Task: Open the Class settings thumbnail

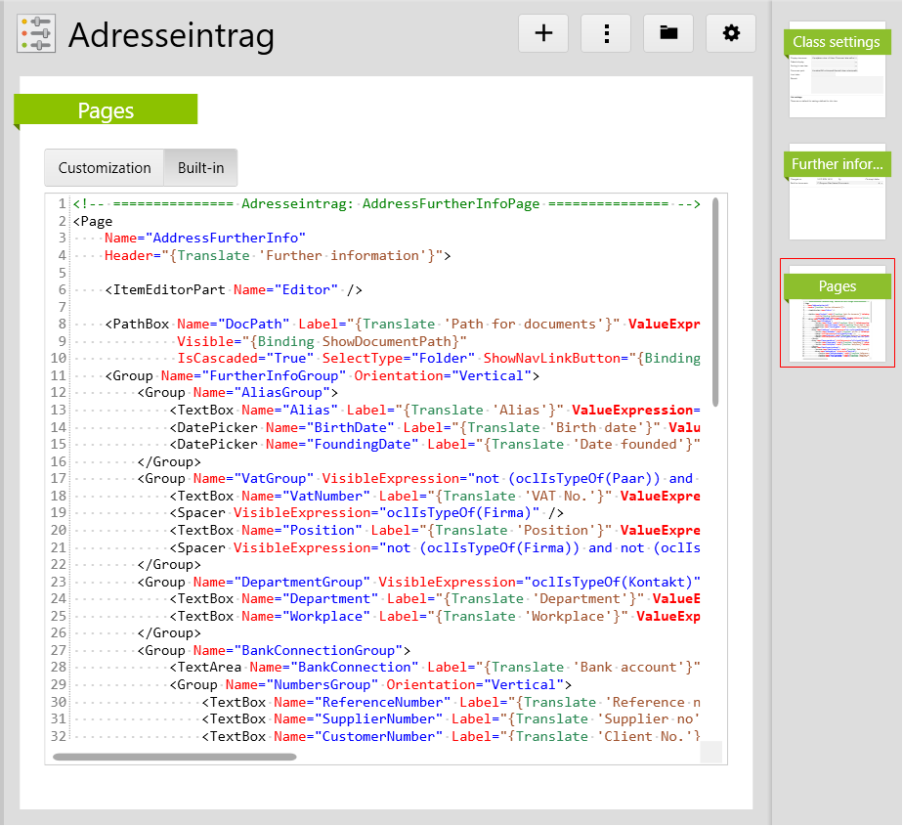Action: click(837, 70)
